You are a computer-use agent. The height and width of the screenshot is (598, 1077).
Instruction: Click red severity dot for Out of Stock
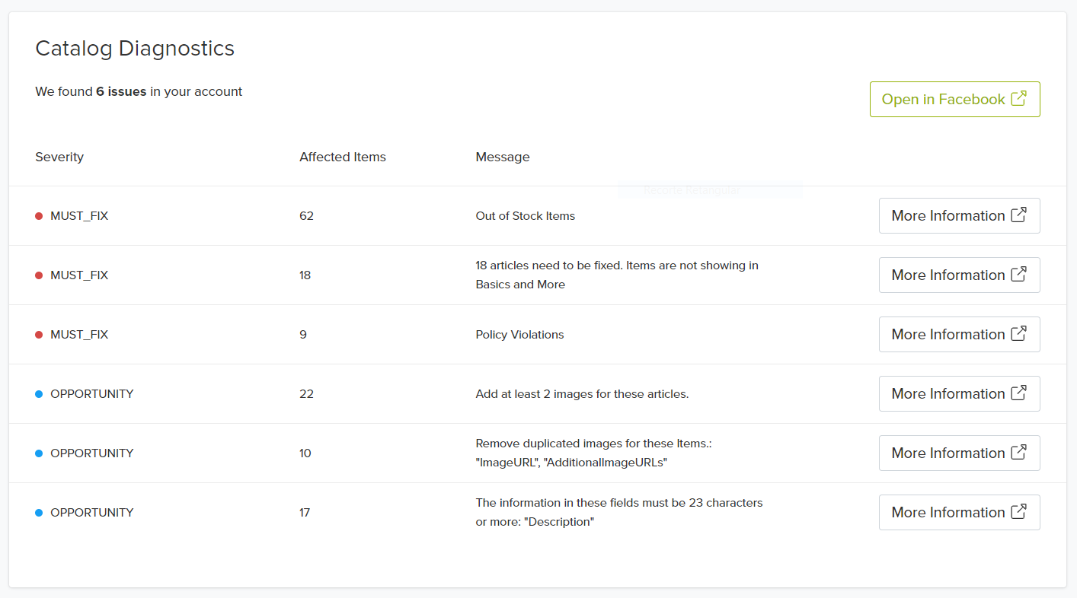tap(39, 216)
